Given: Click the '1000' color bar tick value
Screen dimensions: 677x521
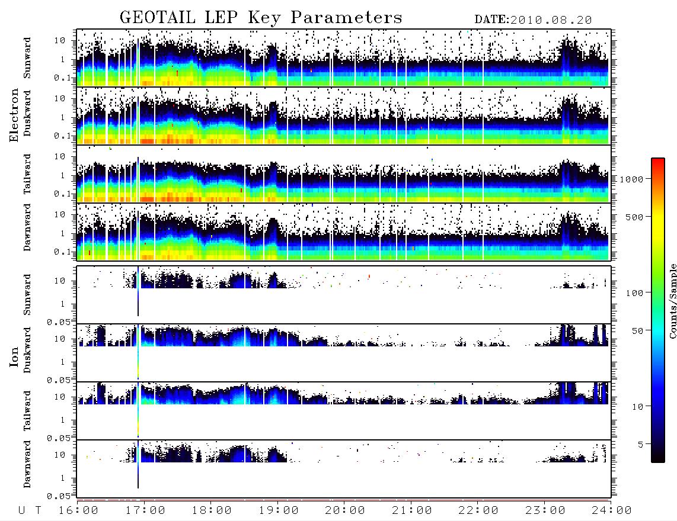Looking at the screenshot, I should (632, 179).
